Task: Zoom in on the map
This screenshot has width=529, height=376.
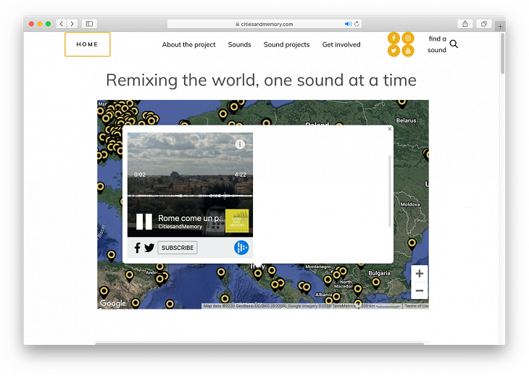Action: point(419,274)
